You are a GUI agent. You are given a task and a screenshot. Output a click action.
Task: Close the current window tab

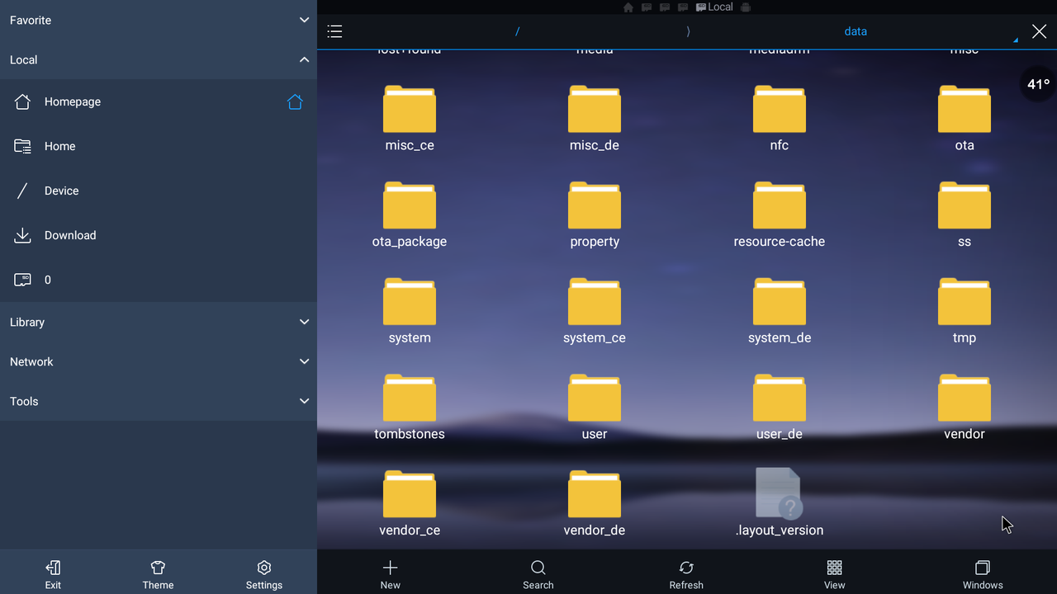click(1039, 31)
